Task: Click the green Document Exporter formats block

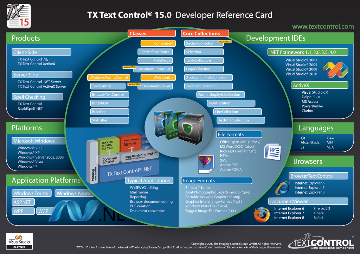Action: (x=108, y=145)
